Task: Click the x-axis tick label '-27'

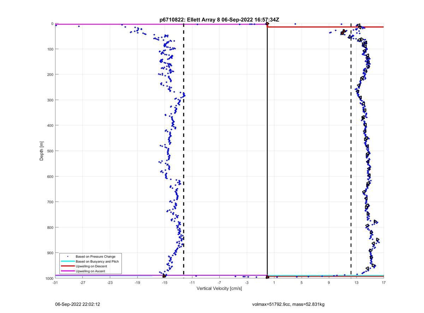Action: click(82, 283)
